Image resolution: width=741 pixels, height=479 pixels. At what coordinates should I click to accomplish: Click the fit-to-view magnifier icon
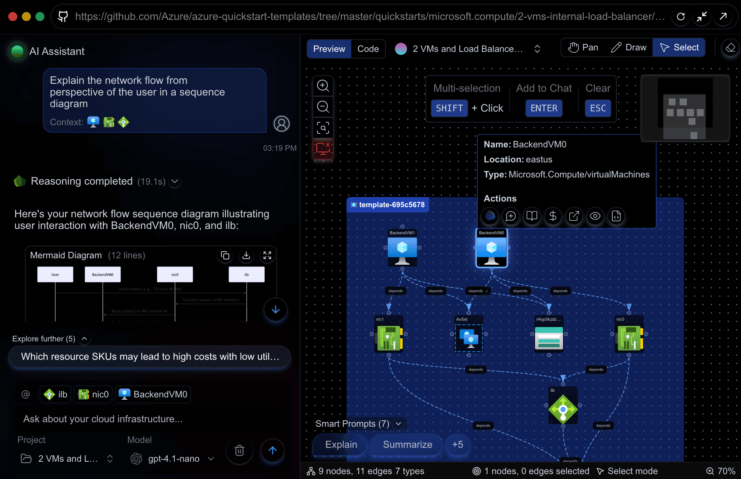[x=323, y=128]
